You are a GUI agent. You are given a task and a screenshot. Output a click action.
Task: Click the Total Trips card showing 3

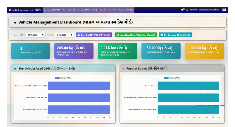[x=30, y=51]
